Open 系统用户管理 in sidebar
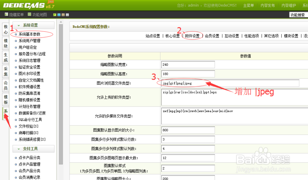The width and height of the screenshot is (308, 180). 30,41
